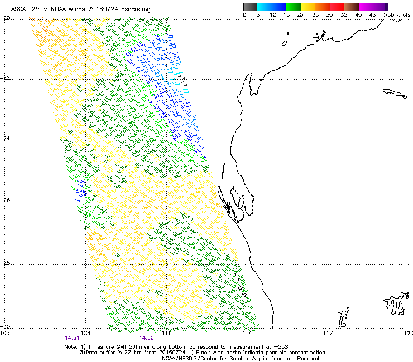413x362 pixels.
Task: Click the legend tick label '10'
Action: click(x=273, y=15)
